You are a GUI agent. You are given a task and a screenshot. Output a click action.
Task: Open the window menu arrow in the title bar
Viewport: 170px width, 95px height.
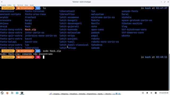(2, 2)
